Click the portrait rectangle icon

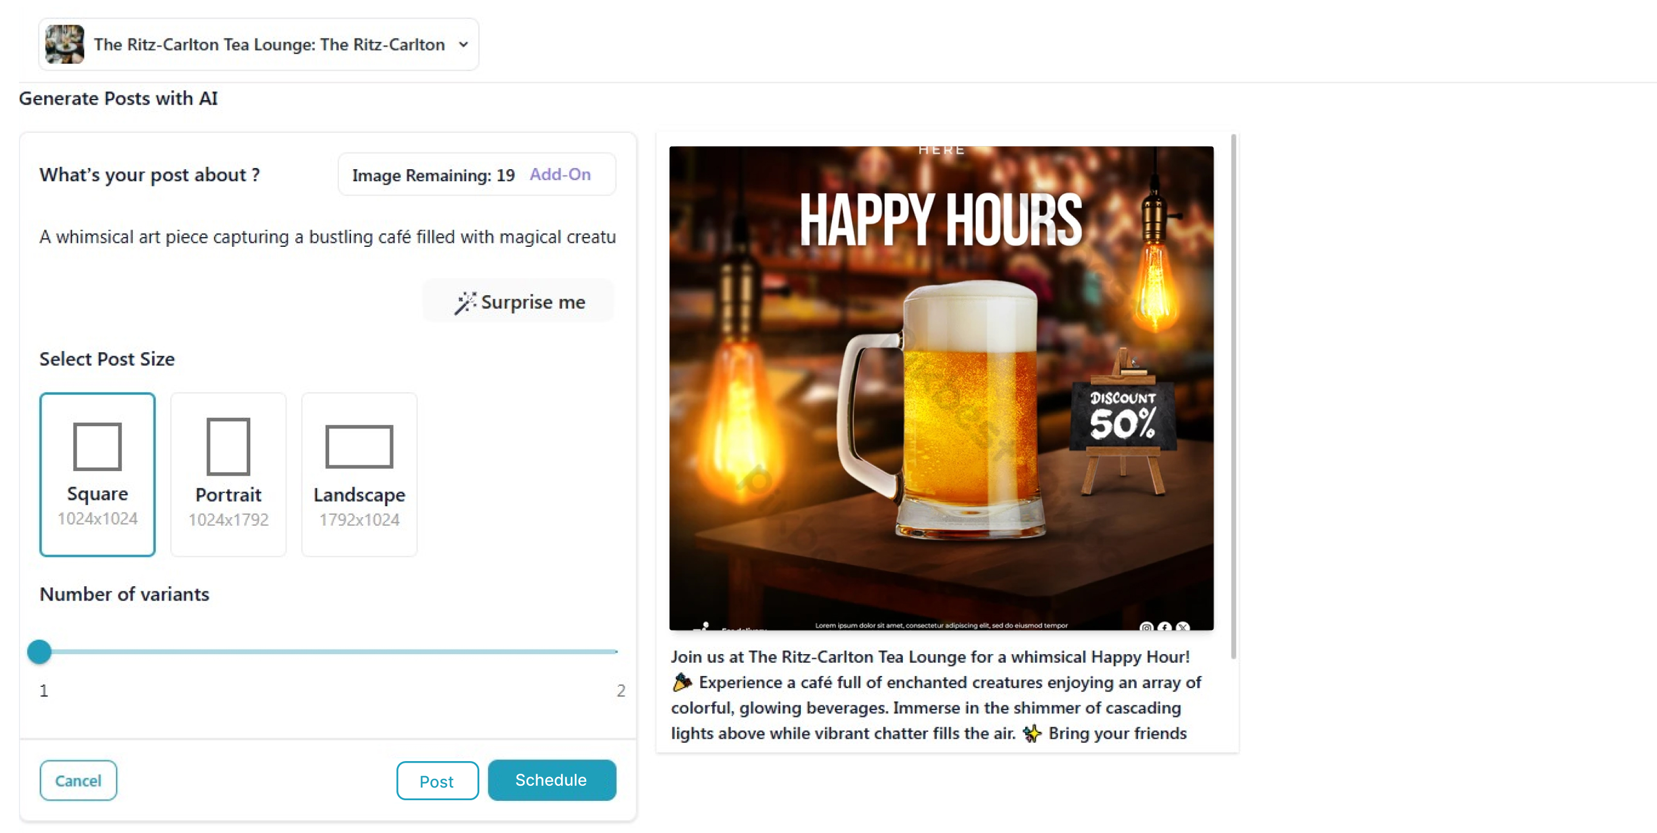coord(228,446)
